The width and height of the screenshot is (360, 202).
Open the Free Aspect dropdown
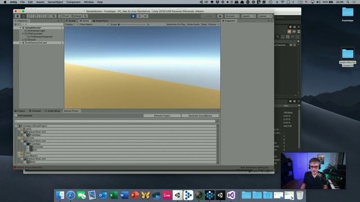(94, 24)
